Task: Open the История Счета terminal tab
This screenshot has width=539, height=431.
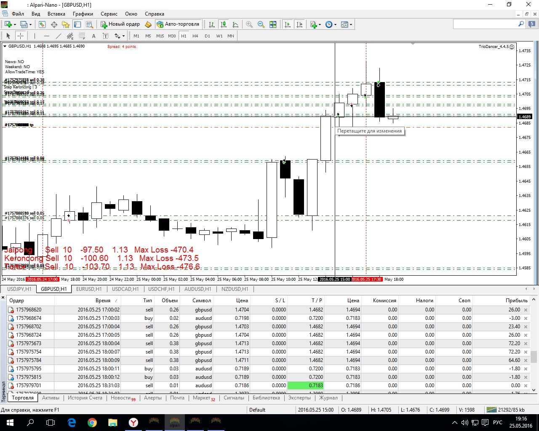Action: (85, 398)
